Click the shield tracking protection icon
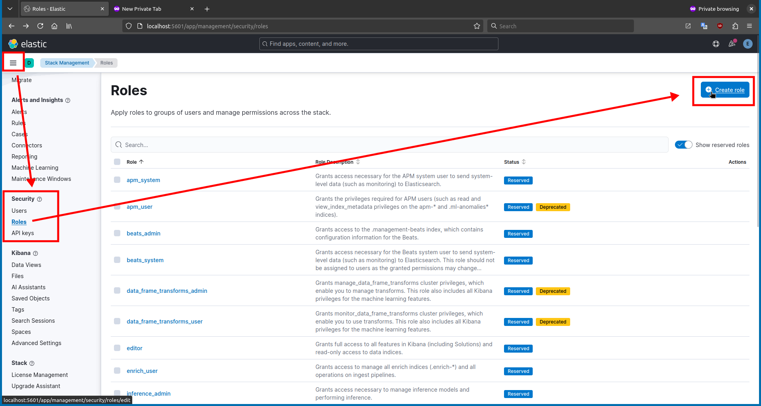 click(x=129, y=26)
